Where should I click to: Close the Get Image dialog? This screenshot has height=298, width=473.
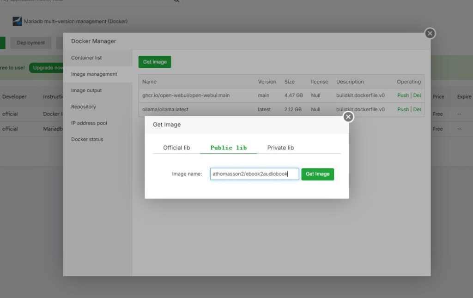coord(348,117)
